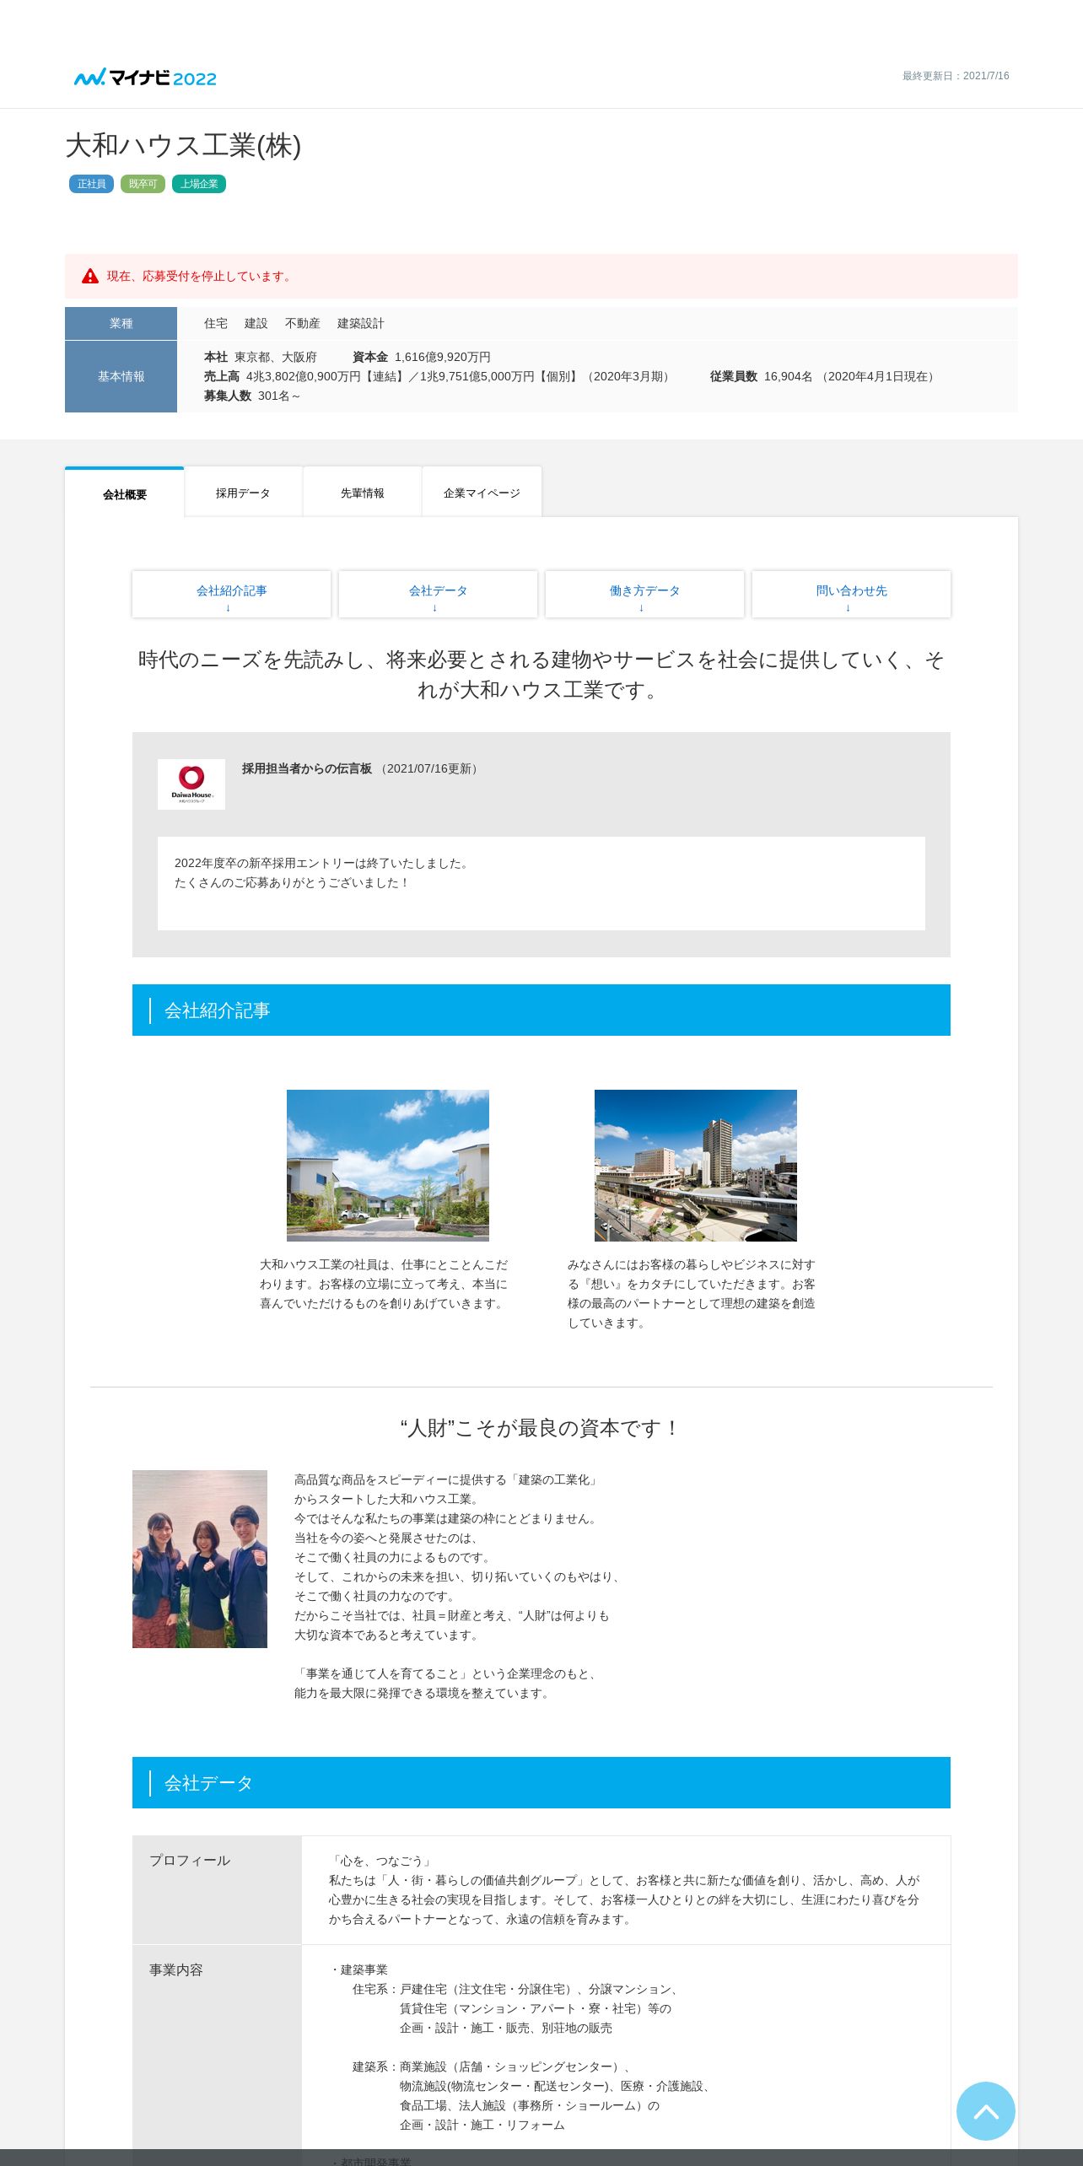Select the 会社概要 tab
Image resolution: width=1083 pixels, height=2166 pixels.
click(125, 493)
